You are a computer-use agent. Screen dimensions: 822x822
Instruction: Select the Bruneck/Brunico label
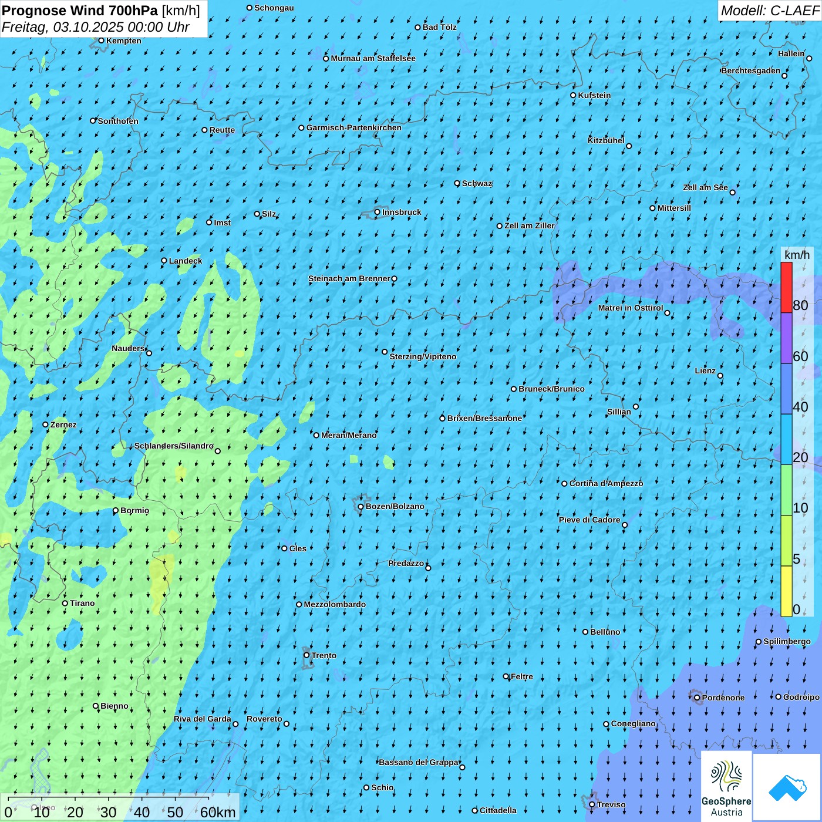click(551, 389)
